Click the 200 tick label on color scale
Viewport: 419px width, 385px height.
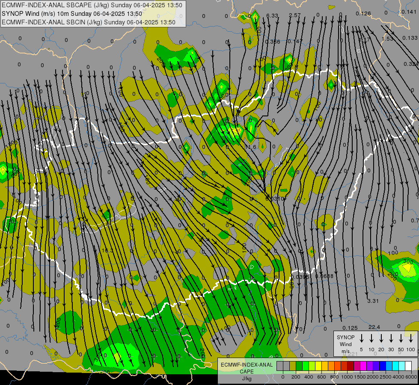click(x=296, y=377)
